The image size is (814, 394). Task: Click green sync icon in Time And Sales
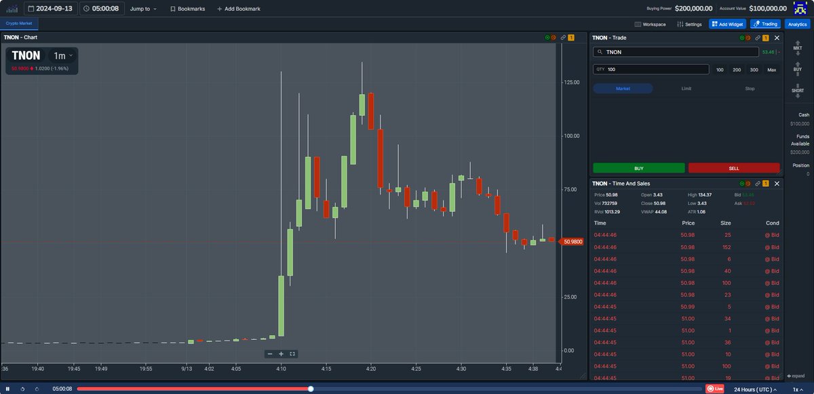click(x=741, y=183)
